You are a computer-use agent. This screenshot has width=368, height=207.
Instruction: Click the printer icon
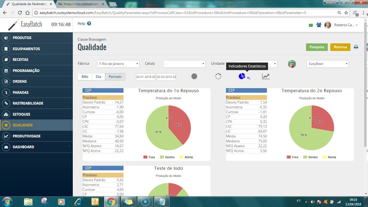pyautogui.click(x=356, y=47)
